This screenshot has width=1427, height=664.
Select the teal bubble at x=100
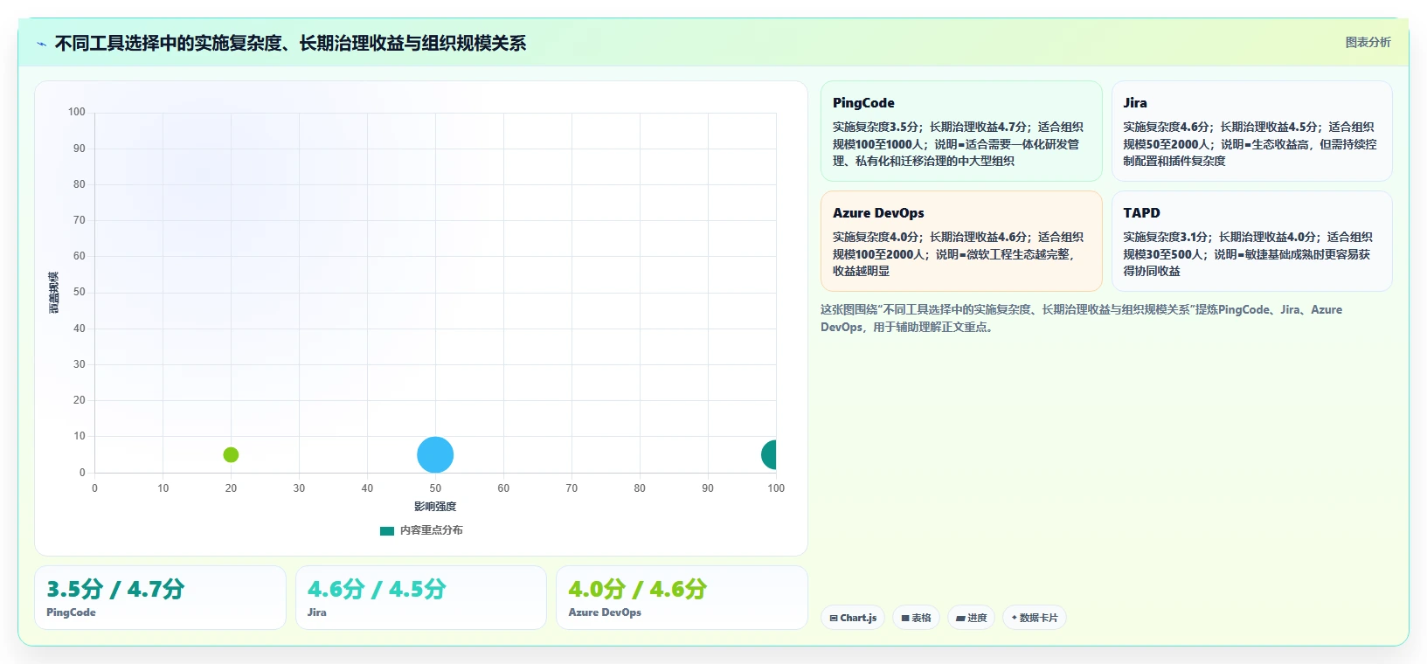(x=769, y=454)
